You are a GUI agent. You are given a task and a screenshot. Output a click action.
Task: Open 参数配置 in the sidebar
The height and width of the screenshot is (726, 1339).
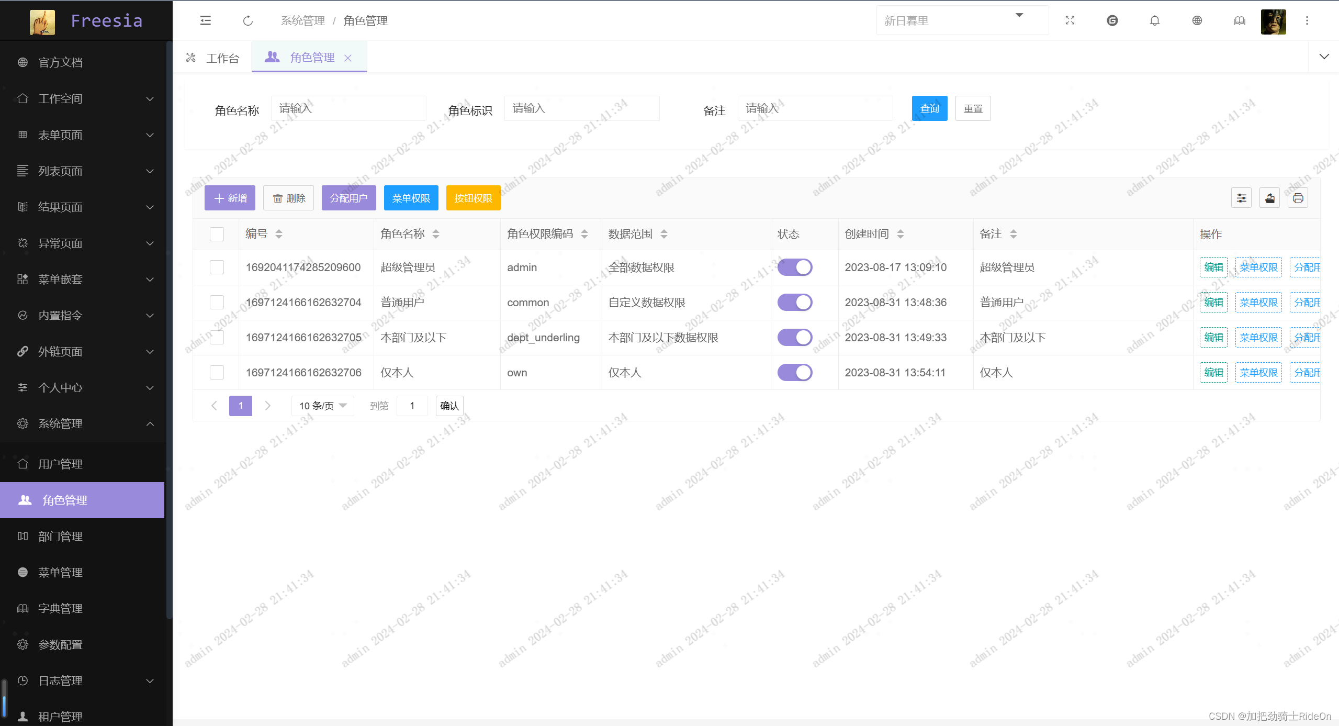tap(83, 644)
